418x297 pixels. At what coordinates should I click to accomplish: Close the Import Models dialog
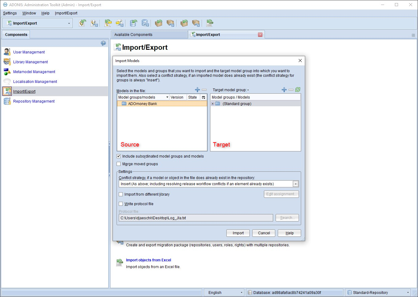pyautogui.click(x=300, y=61)
